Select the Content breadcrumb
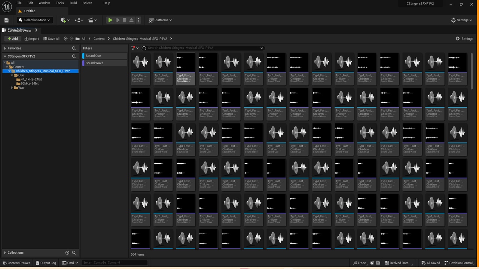 [x=99, y=38]
